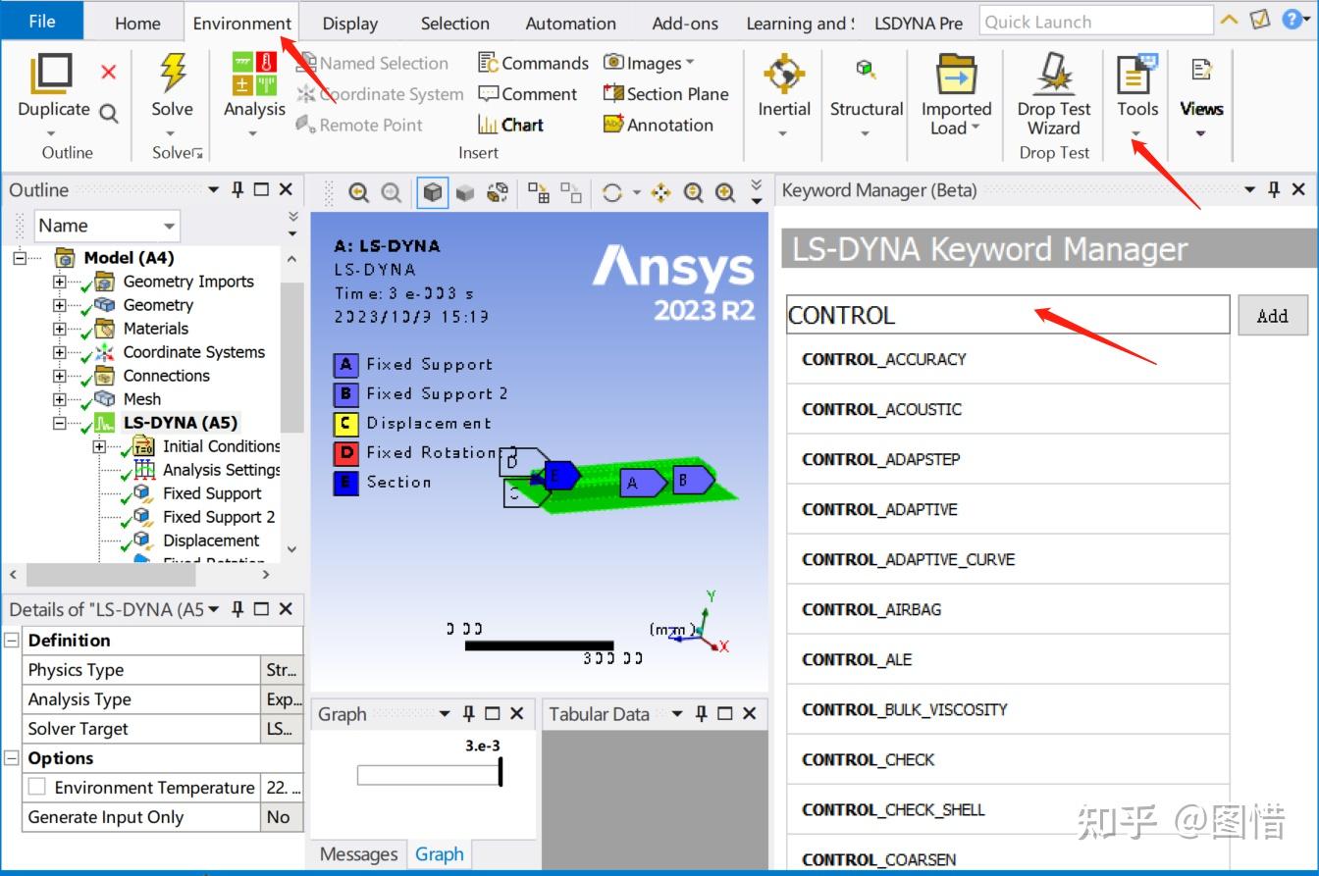Switch to the Display ribbon tab

coord(349,22)
